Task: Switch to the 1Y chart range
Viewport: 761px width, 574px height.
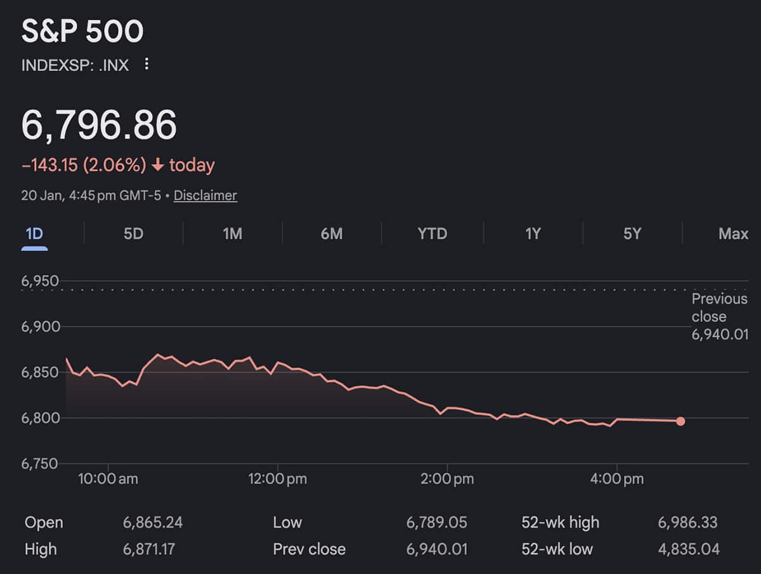Action: (x=533, y=233)
